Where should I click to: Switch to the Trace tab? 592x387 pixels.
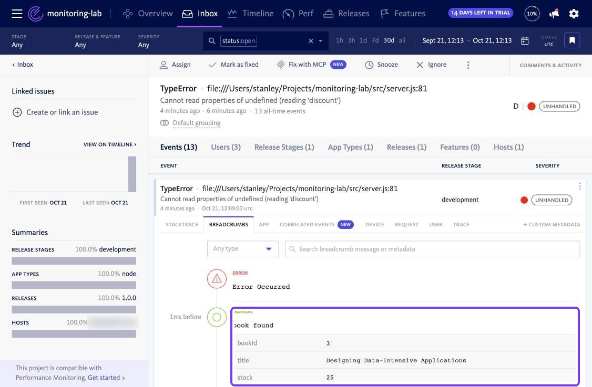coord(461,224)
